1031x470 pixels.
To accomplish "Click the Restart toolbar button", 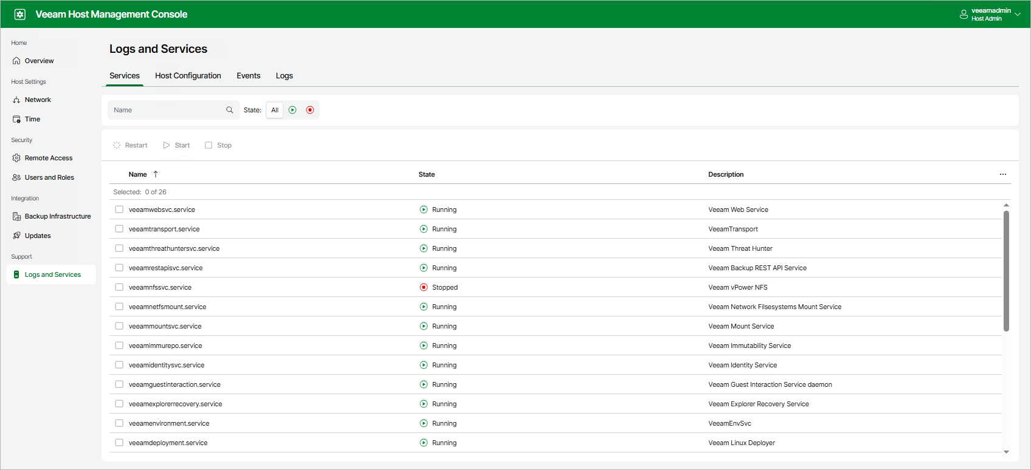I will (x=130, y=145).
